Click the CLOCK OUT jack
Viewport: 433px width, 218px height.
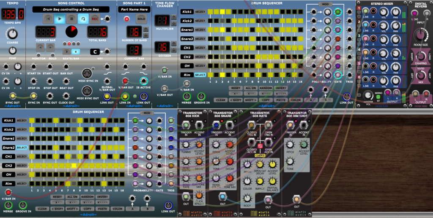tap(66, 96)
